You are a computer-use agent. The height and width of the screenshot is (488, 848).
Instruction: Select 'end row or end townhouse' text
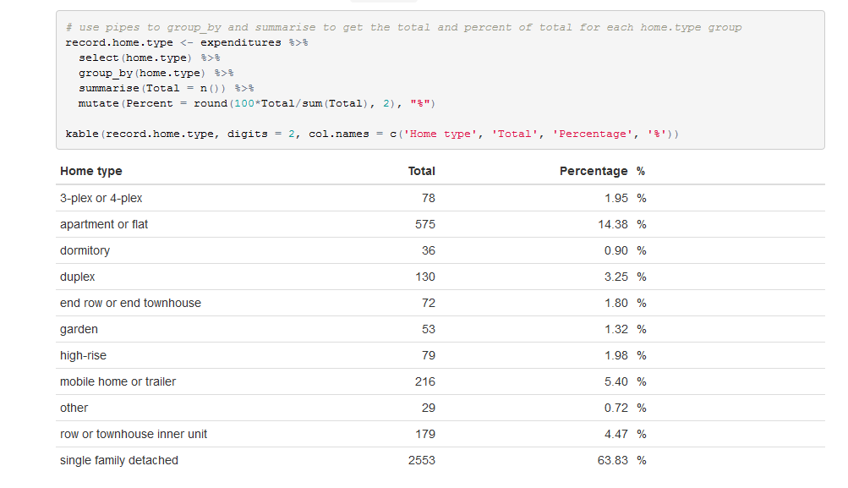pos(130,304)
